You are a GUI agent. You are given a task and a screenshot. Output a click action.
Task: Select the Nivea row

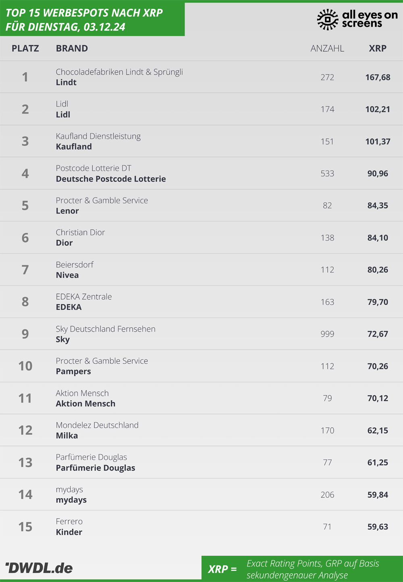[x=201, y=270]
